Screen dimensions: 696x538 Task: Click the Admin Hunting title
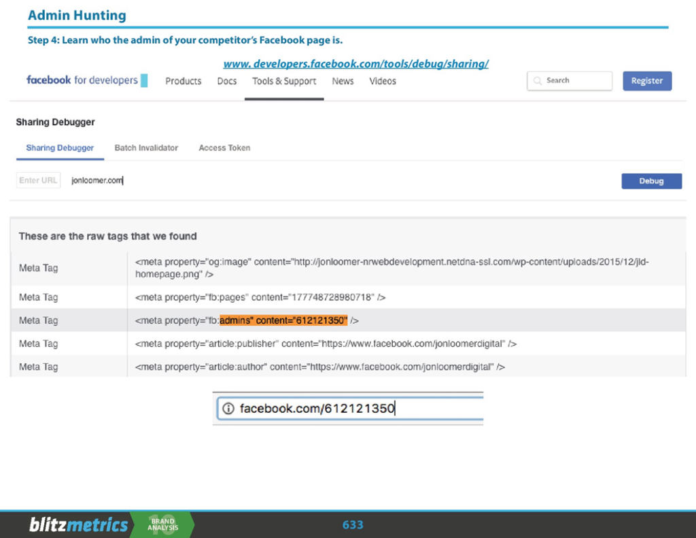(77, 15)
